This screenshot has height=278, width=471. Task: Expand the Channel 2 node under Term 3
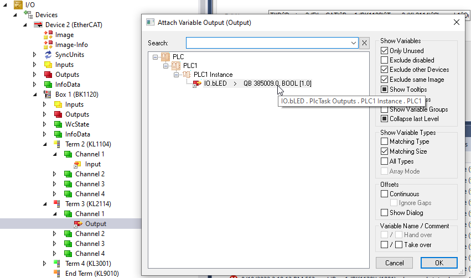click(x=54, y=234)
